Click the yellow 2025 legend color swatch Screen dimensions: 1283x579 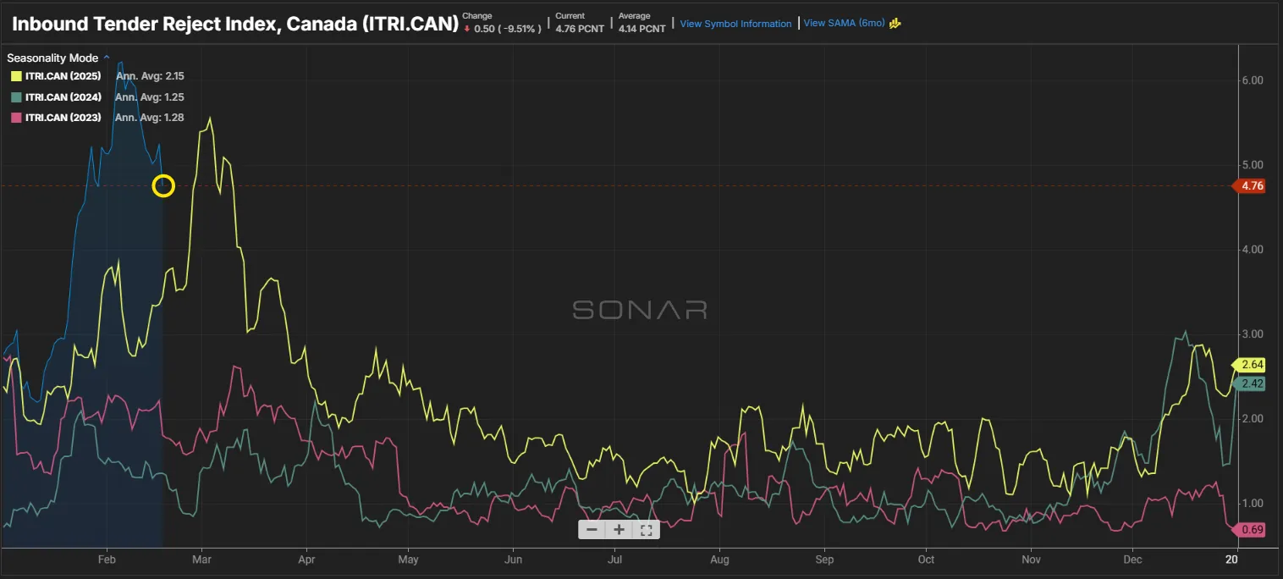16,76
